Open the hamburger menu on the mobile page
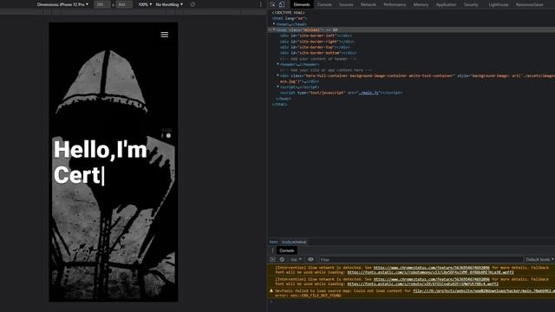This screenshot has width=555, height=312. pos(164,35)
